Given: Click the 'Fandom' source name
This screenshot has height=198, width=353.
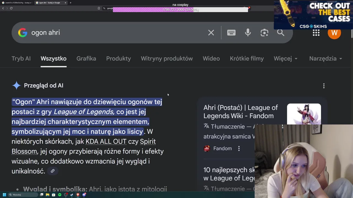Looking at the screenshot, I should tap(223, 148).
